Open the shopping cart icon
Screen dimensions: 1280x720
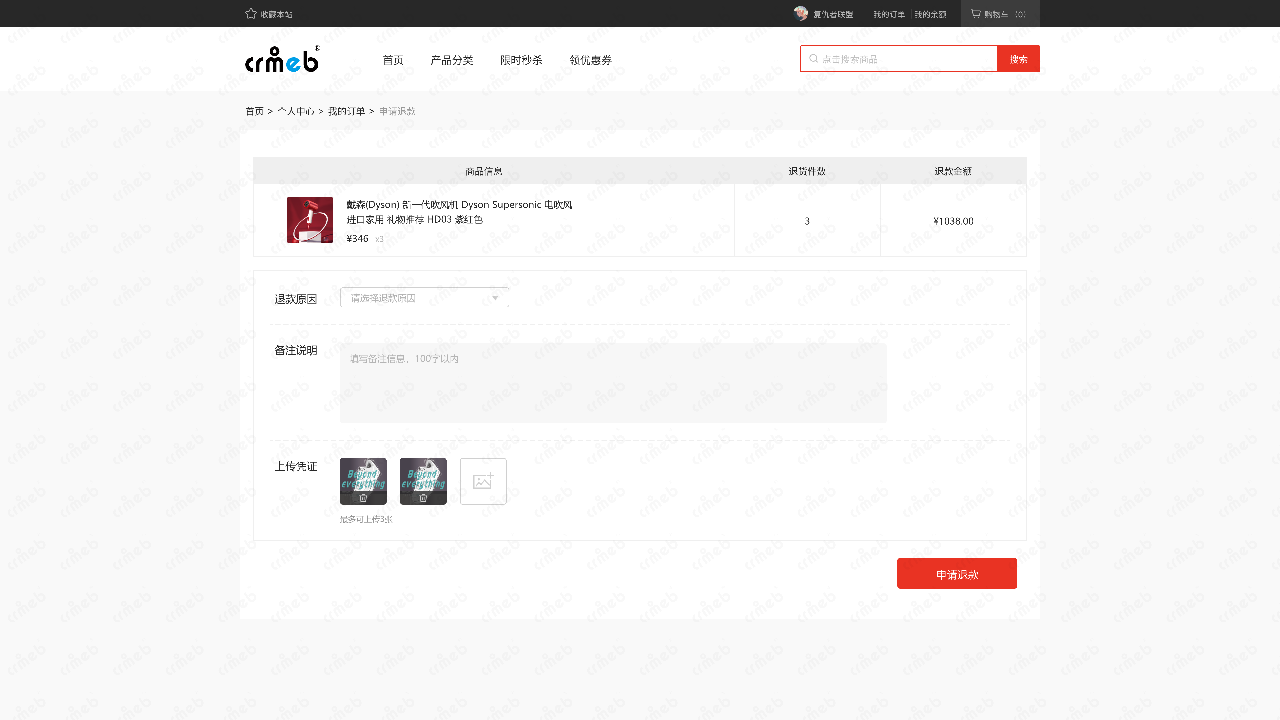click(x=975, y=14)
